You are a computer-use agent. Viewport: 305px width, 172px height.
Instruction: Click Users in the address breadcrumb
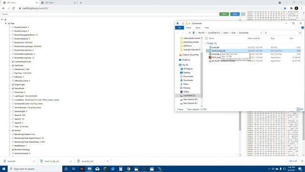pos(225,33)
